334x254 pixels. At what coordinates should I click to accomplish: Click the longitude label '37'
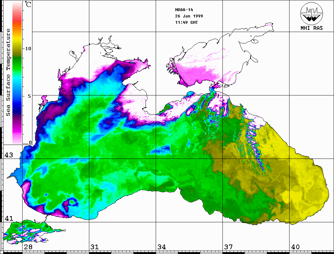pos(228,247)
